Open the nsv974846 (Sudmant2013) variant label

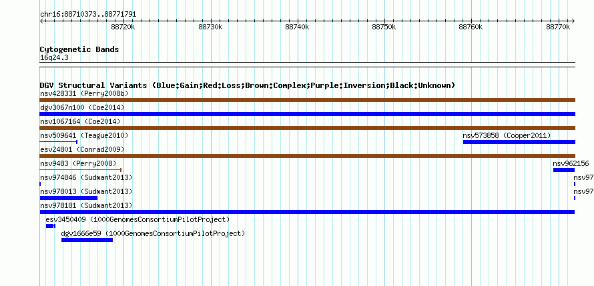86,177
